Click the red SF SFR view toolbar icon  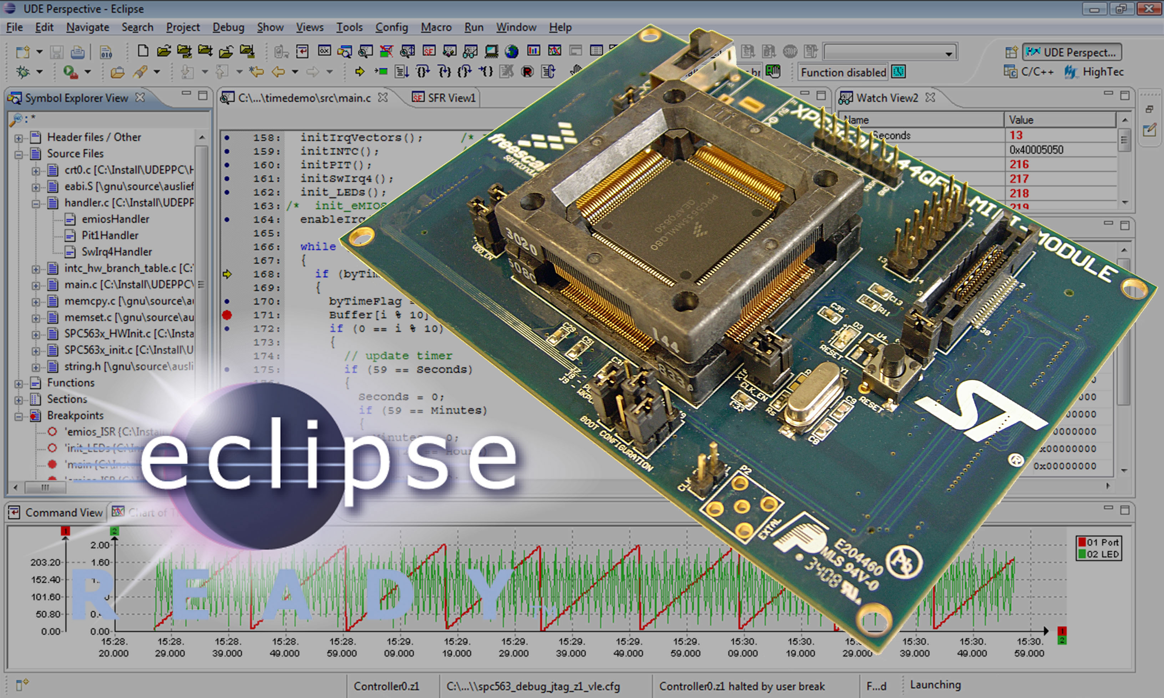pos(429,51)
